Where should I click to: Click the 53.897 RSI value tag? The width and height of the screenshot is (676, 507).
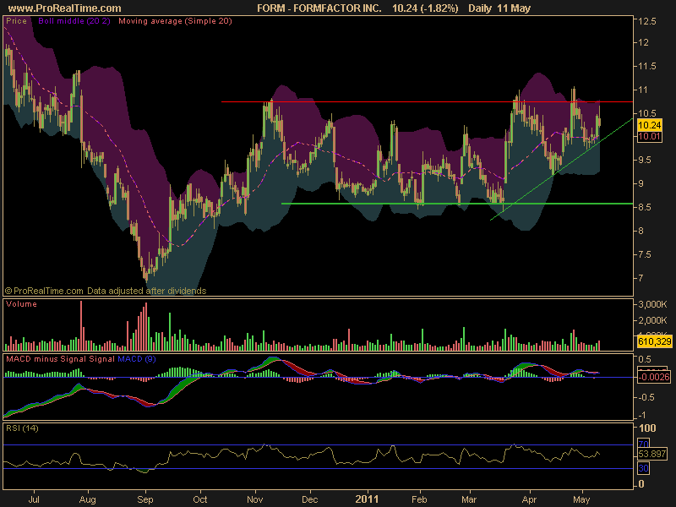pyautogui.click(x=652, y=454)
